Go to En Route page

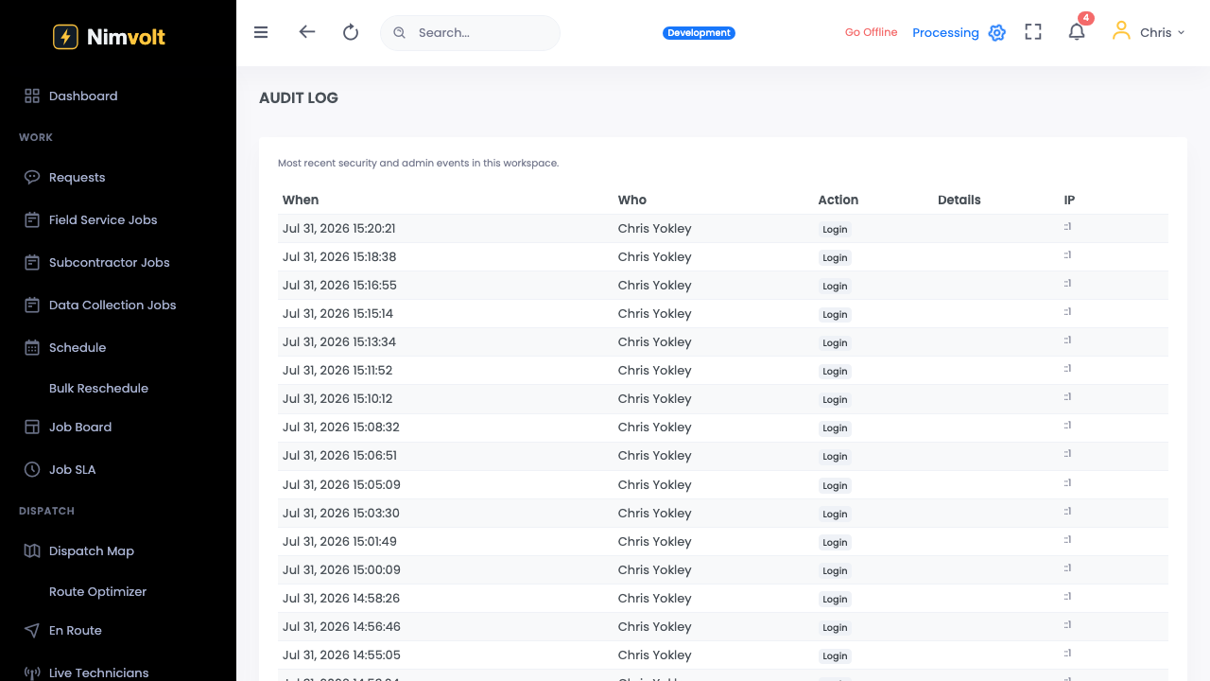tap(76, 630)
